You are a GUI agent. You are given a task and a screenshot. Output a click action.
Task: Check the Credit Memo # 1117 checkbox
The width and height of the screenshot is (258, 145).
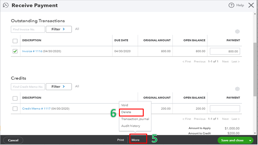(x=15, y=109)
